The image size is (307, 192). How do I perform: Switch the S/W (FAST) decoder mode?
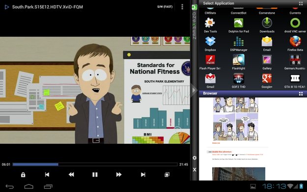pyautogui.click(x=165, y=7)
